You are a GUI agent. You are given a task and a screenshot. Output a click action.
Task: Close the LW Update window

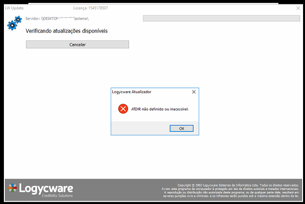[298, 8]
